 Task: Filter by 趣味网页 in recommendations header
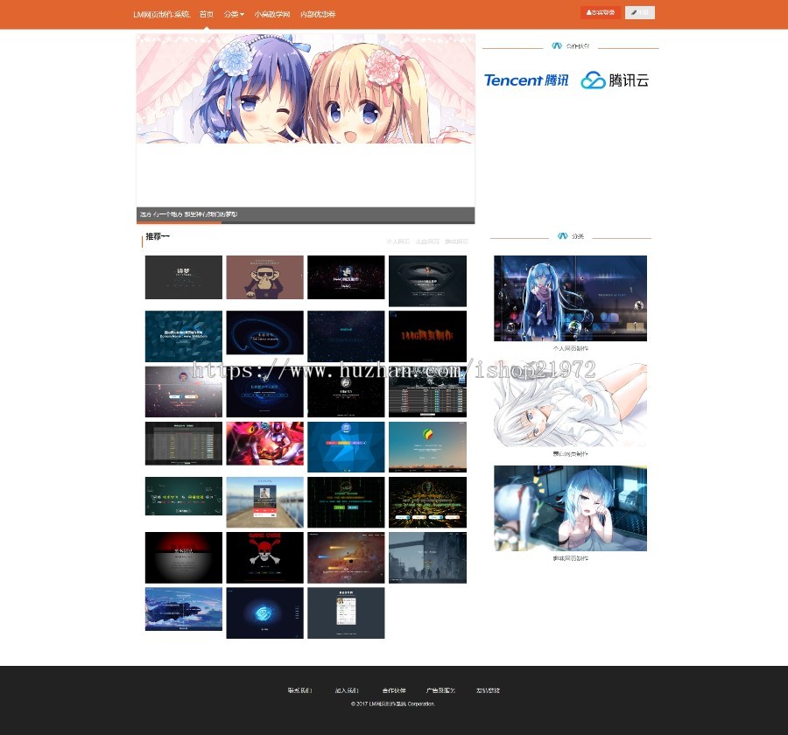pyautogui.click(x=456, y=241)
